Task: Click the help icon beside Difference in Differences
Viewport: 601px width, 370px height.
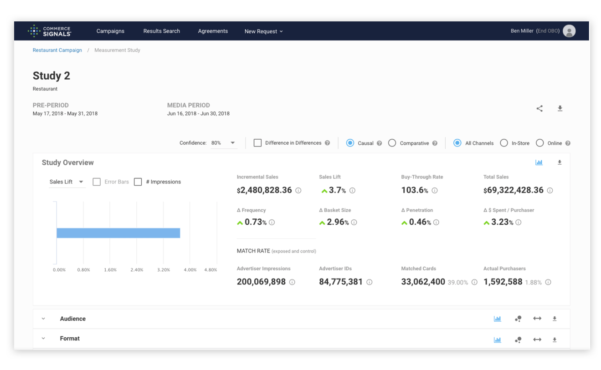Action: [x=327, y=143]
